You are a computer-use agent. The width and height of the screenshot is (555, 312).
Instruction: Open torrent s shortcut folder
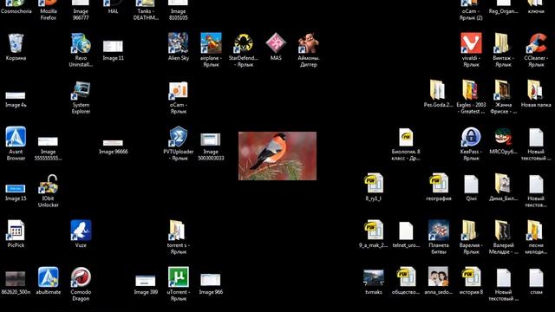(x=177, y=231)
